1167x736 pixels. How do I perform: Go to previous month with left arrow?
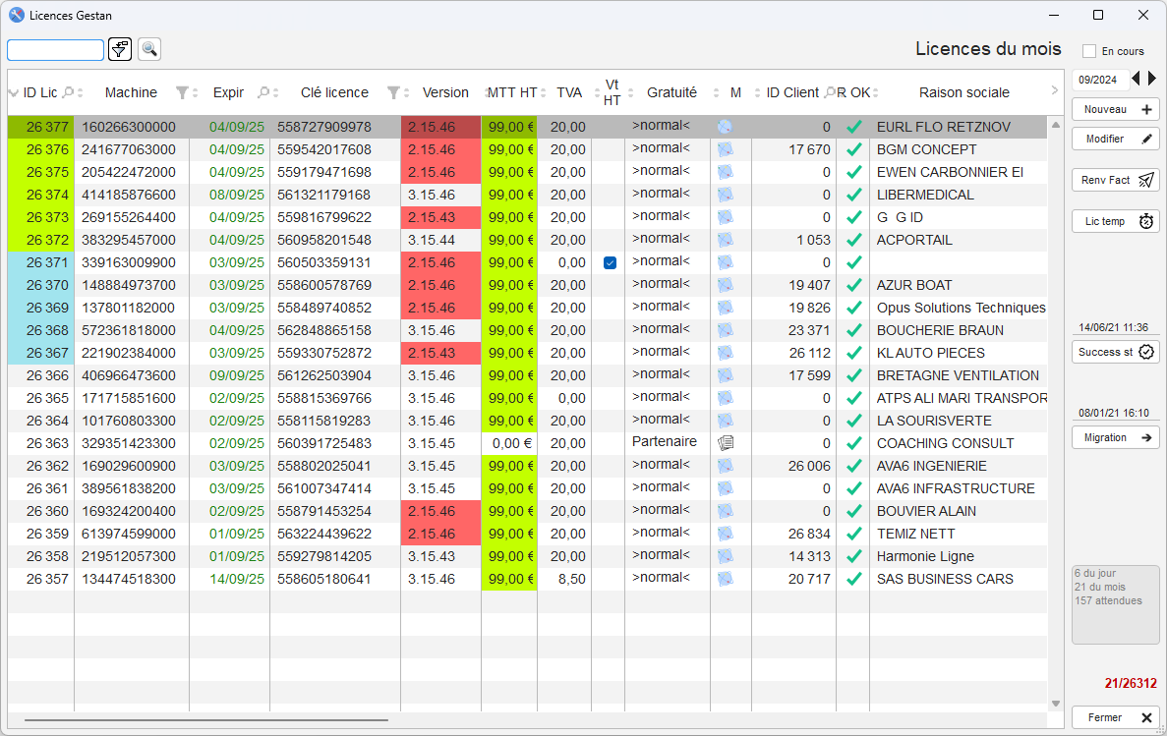point(1136,79)
